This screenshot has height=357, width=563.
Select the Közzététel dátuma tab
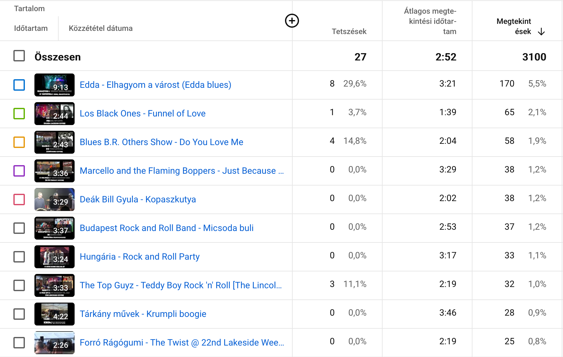tap(101, 28)
